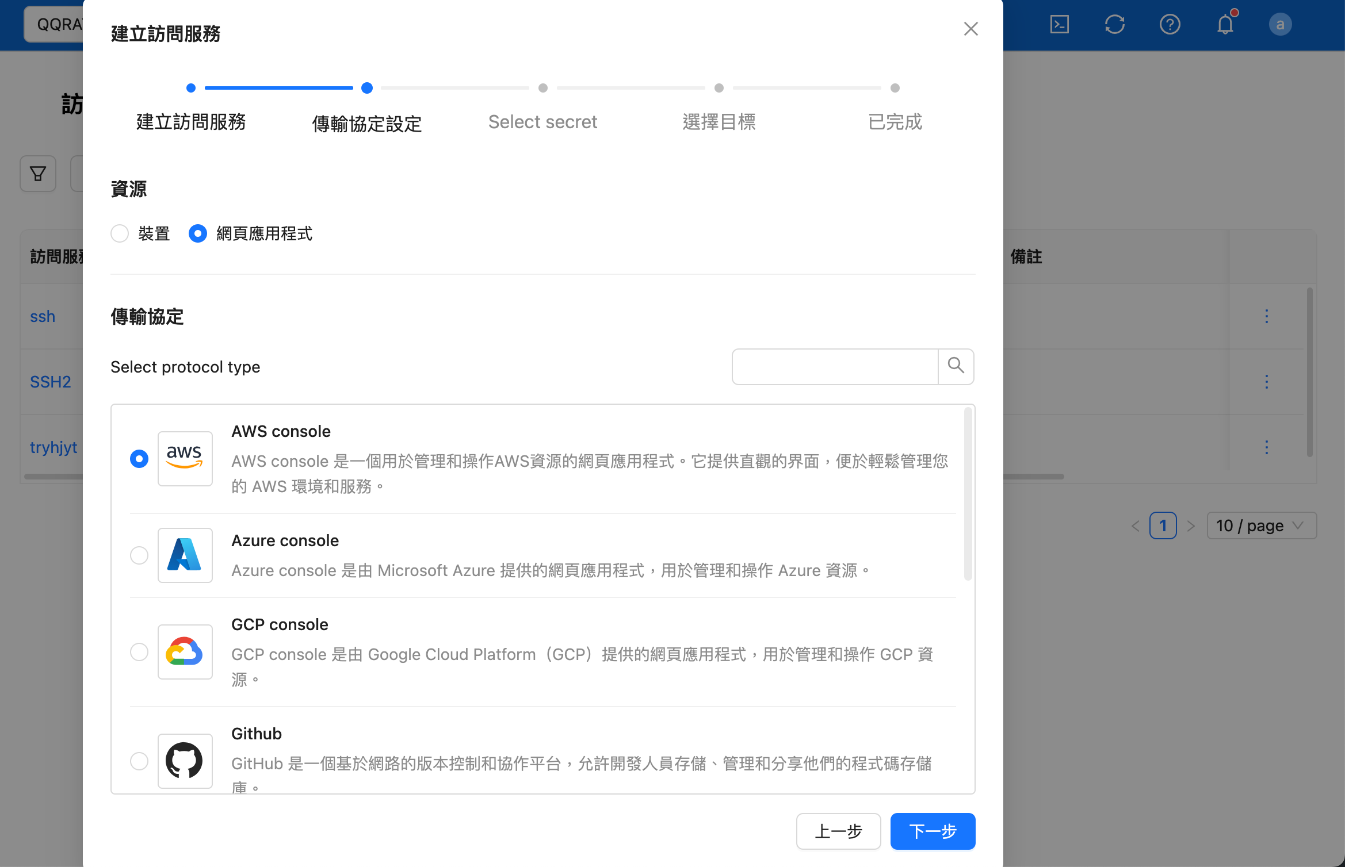Image resolution: width=1345 pixels, height=867 pixels.
Task: Select the Github radio button
Action: coord(139,761)
